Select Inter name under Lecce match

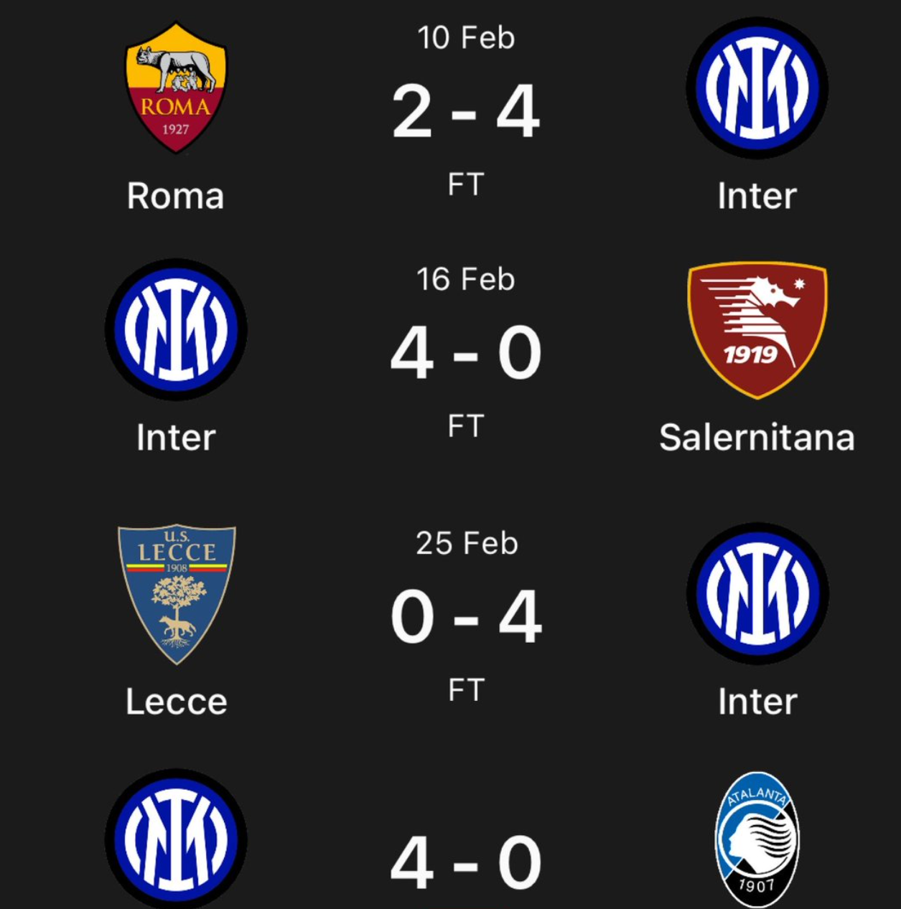[x=757, y=702]
